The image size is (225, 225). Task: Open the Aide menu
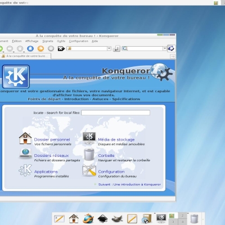[95, 41]
